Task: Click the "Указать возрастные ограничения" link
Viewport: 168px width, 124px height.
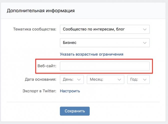Action: point(92,54)
